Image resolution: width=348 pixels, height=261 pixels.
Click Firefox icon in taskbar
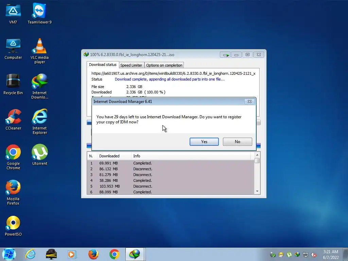pyautogui.click(x=93, y=254)
